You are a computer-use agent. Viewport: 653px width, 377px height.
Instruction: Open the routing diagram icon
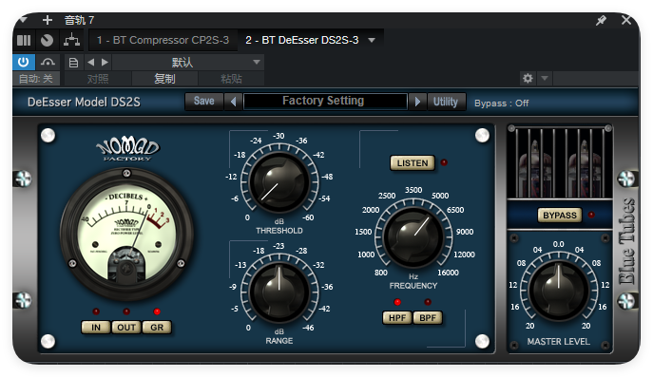71,41
